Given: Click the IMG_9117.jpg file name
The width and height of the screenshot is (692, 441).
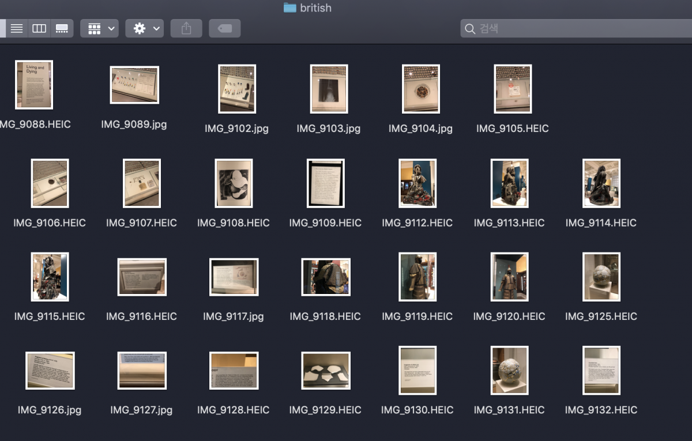Looking at the screenshot, I should (234, 316).
